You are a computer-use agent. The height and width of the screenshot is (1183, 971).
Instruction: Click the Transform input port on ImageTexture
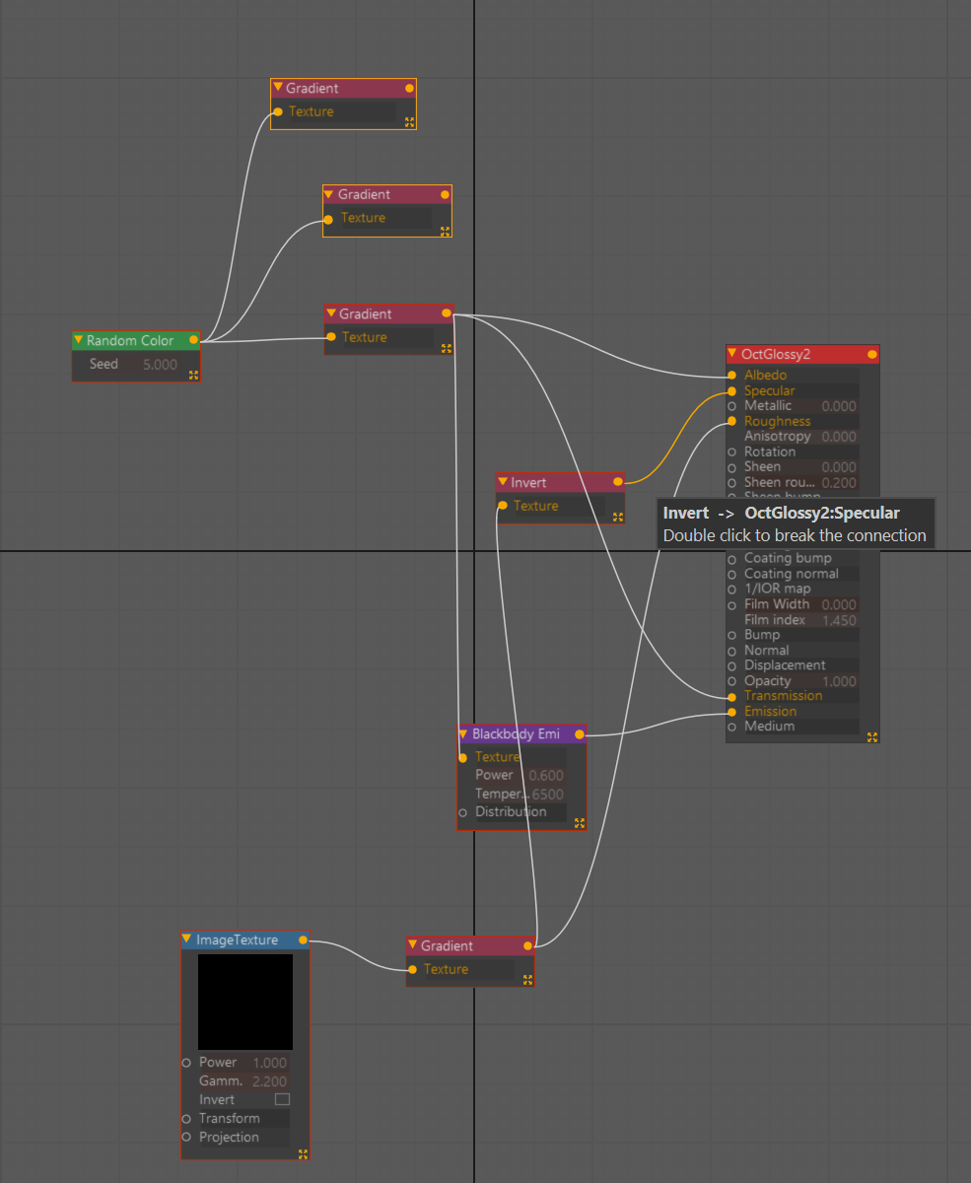pyautogui.click(x=186, y=1119)
